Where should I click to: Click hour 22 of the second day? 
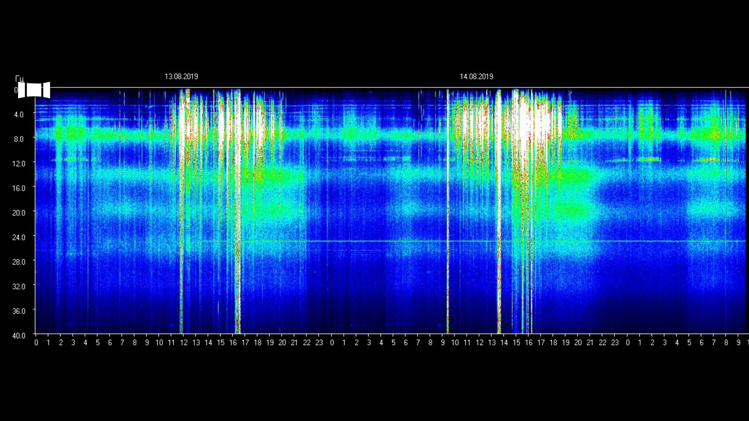602,343
